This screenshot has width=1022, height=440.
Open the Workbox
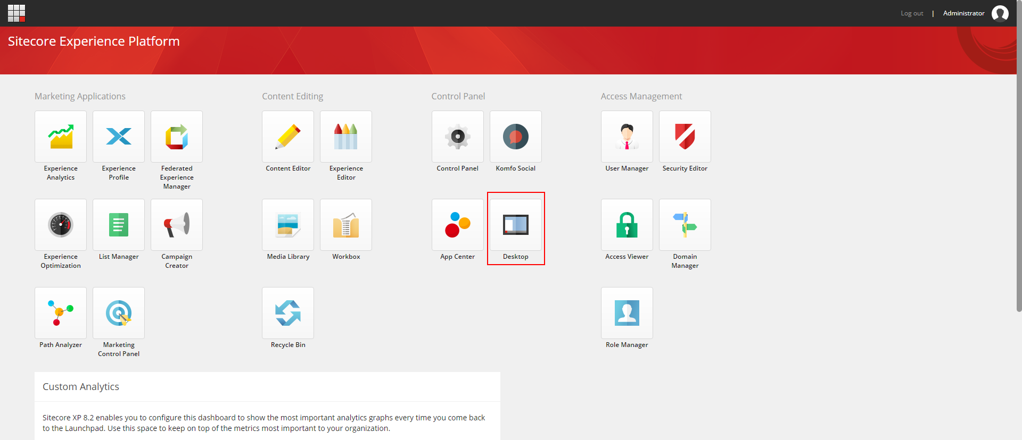click(346, 225)
